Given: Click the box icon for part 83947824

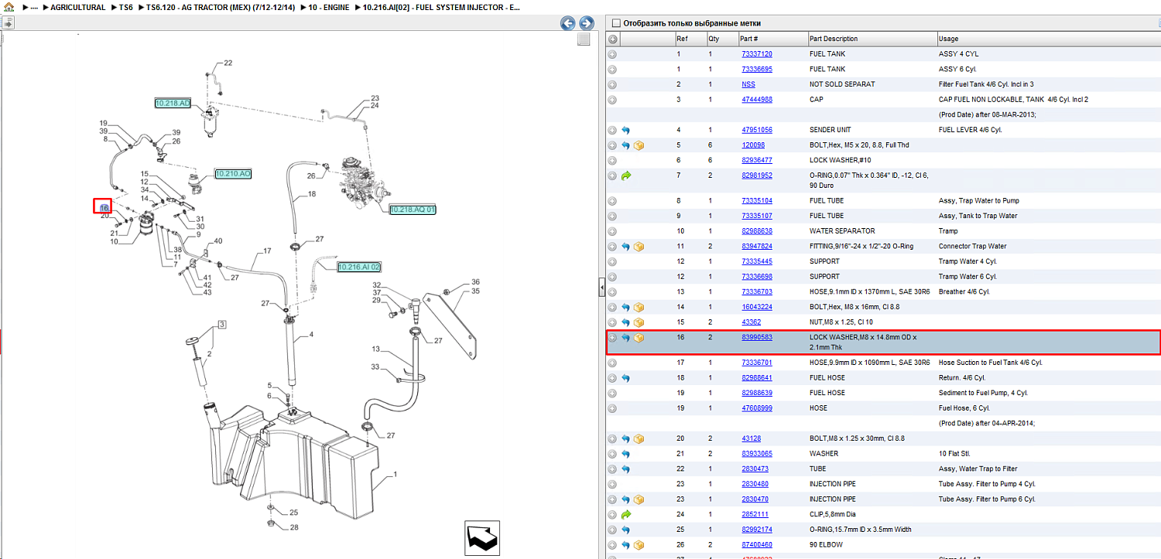Looking at the screenshot, I should coord(639,247).
